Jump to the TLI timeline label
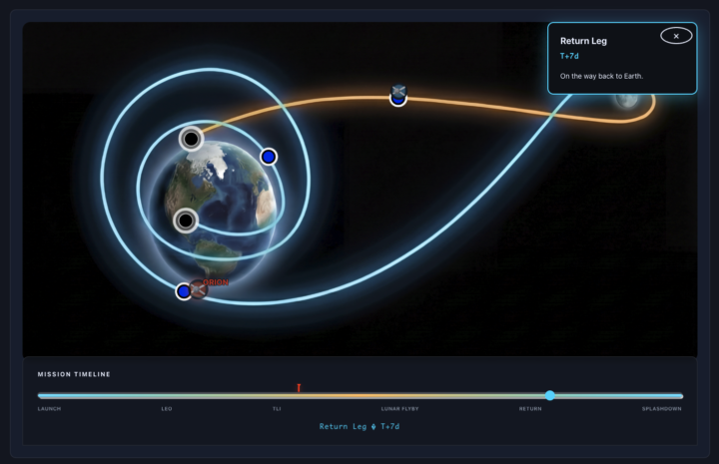This screenshot has width=719, height=464. [277, 408]
